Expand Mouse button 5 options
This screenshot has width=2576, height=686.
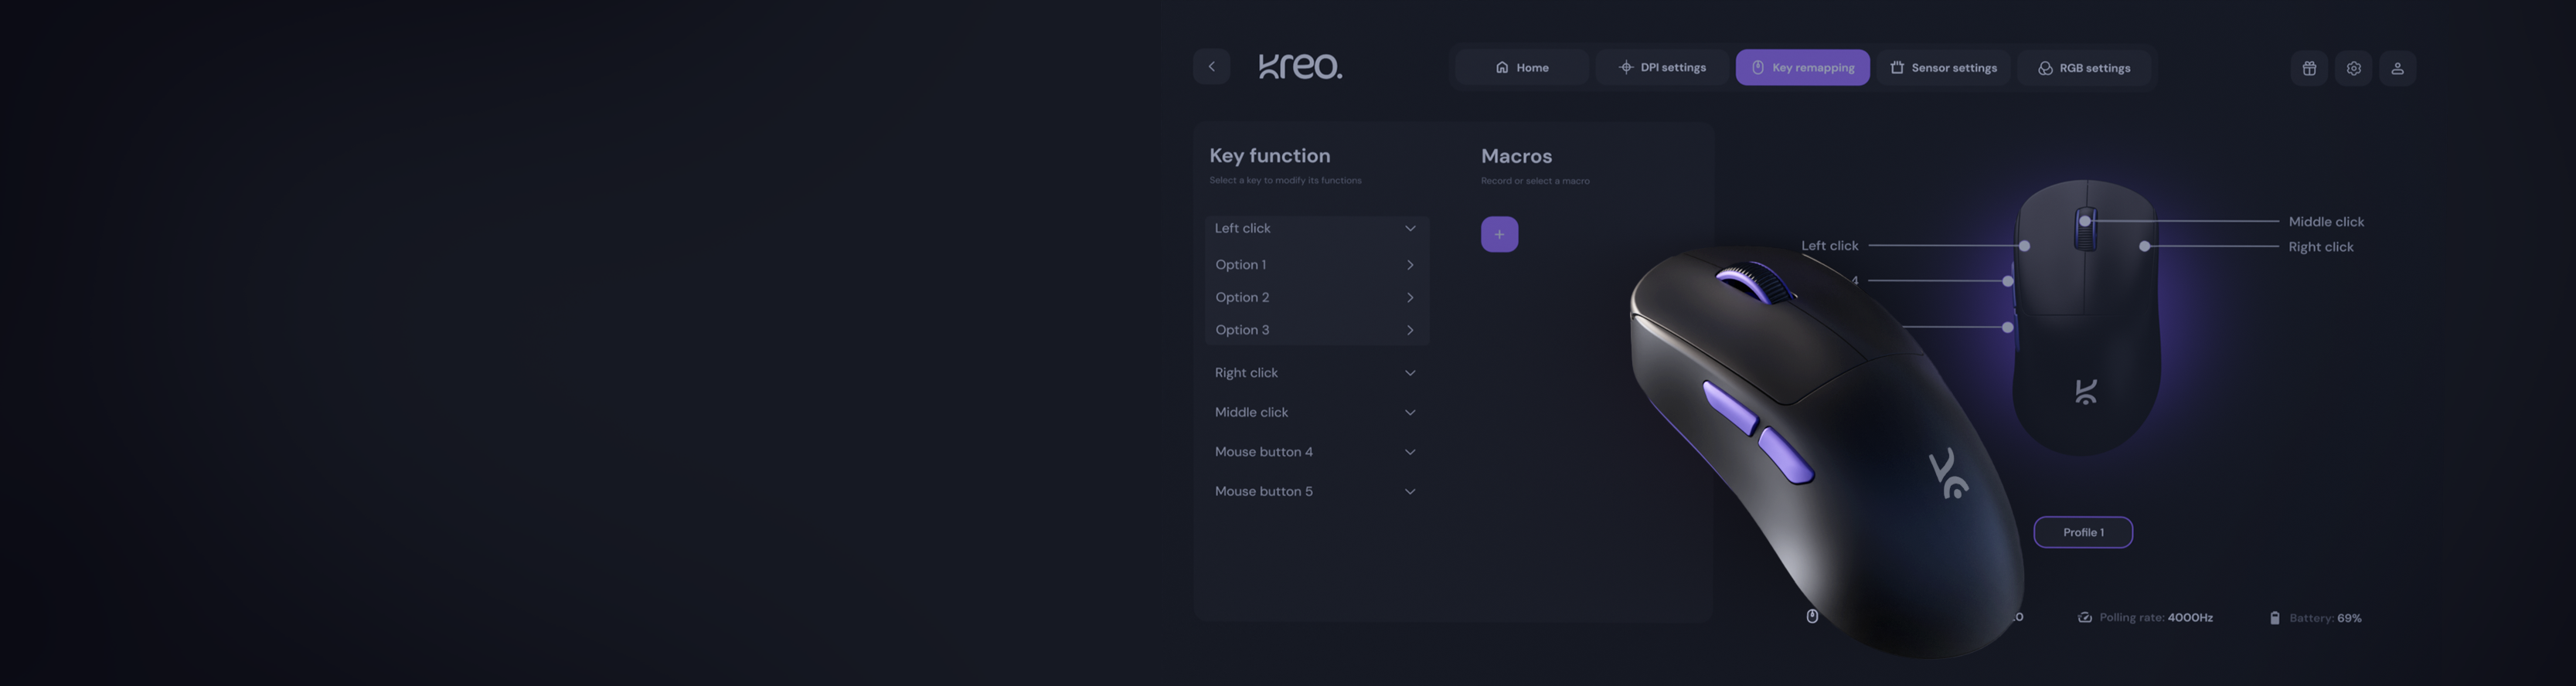(1410, 491)
